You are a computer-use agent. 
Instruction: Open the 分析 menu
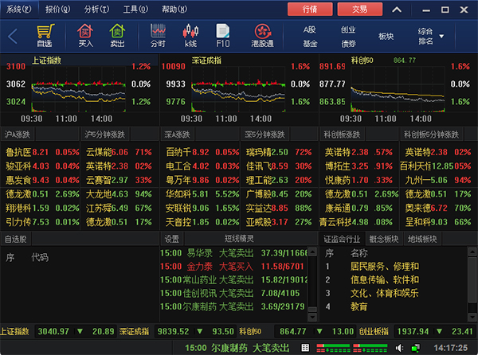coord(97,9)
